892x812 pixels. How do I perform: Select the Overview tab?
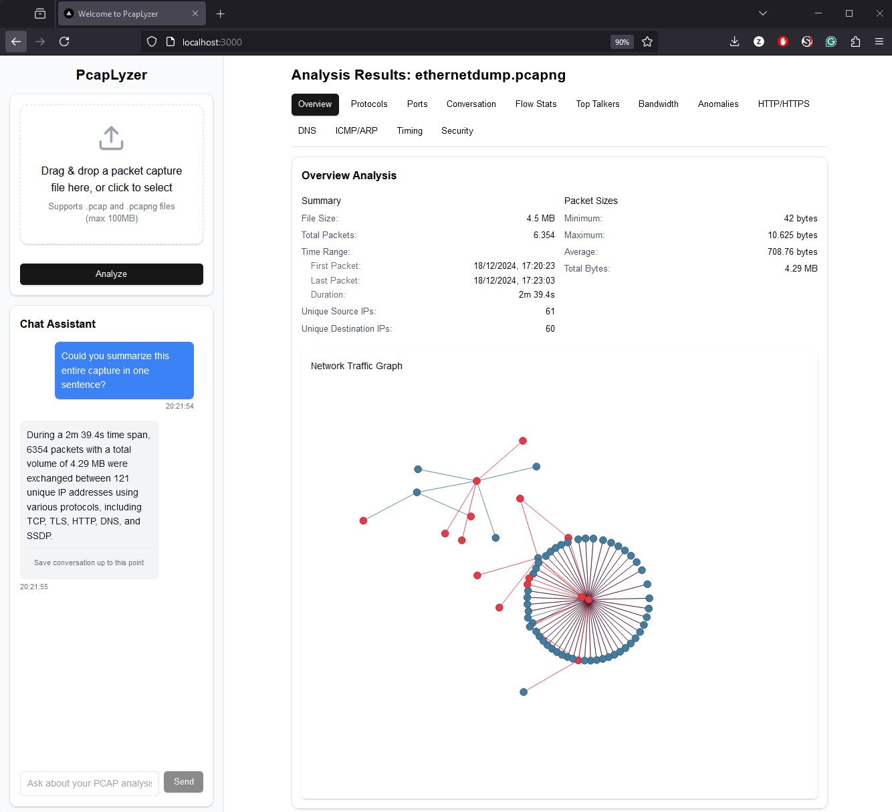(315, 104)
